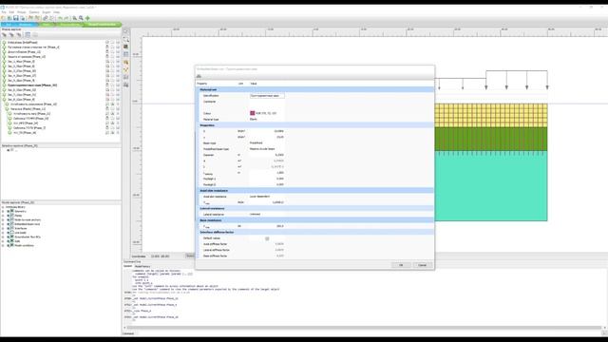Click the Redo toolbar icon
The height and width of the screenshot is (342, 608).
point(66,18)
